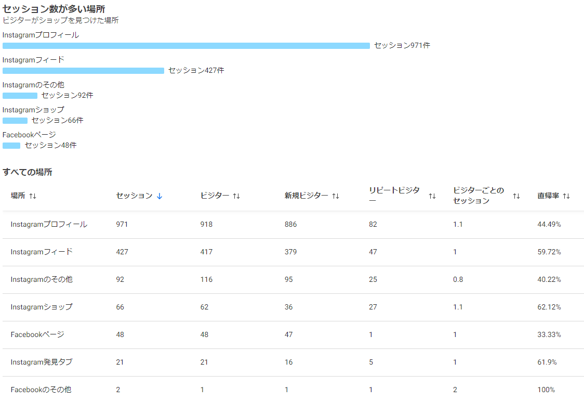Click ビジターがショップを見つけた場所 subtitle
The image size is (584, 401).
pos(60,20)
